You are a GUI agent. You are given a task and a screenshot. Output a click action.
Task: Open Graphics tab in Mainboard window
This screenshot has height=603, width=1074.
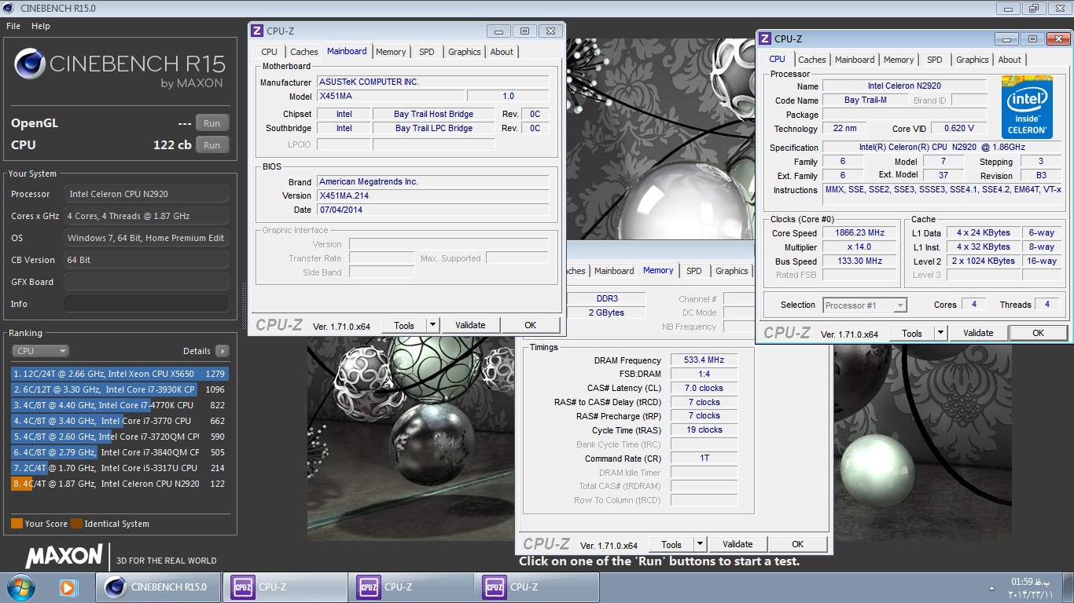click(464, 52)
